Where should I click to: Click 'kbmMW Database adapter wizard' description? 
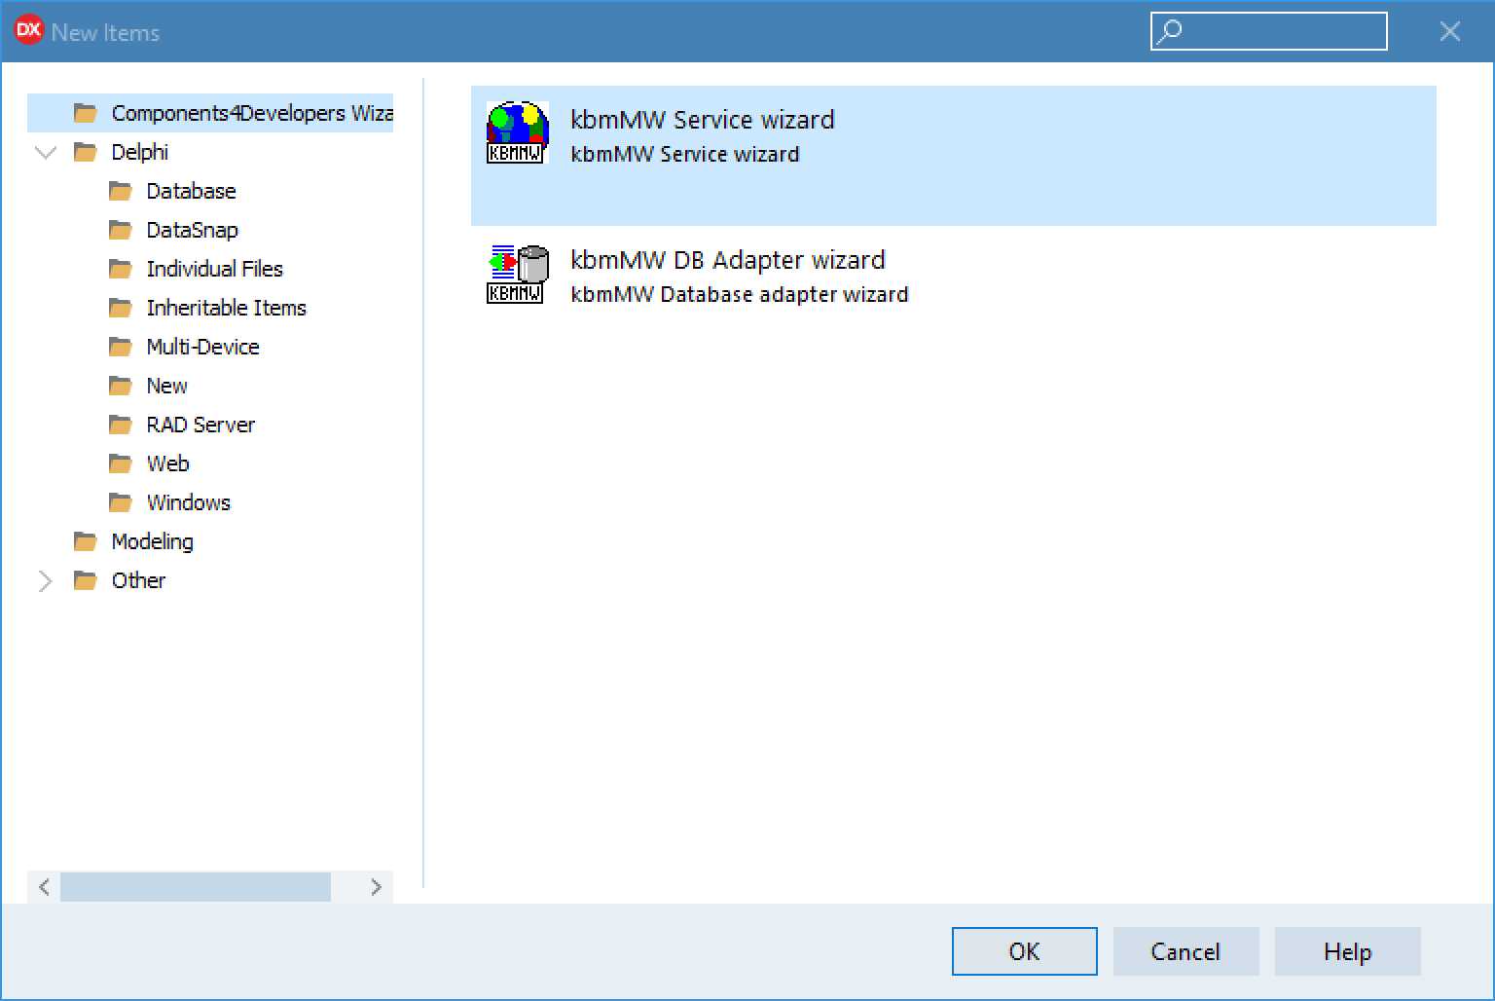[x=739, y=294]
